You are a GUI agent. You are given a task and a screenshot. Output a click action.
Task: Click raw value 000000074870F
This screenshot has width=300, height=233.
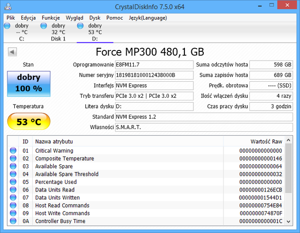(261, 213)
